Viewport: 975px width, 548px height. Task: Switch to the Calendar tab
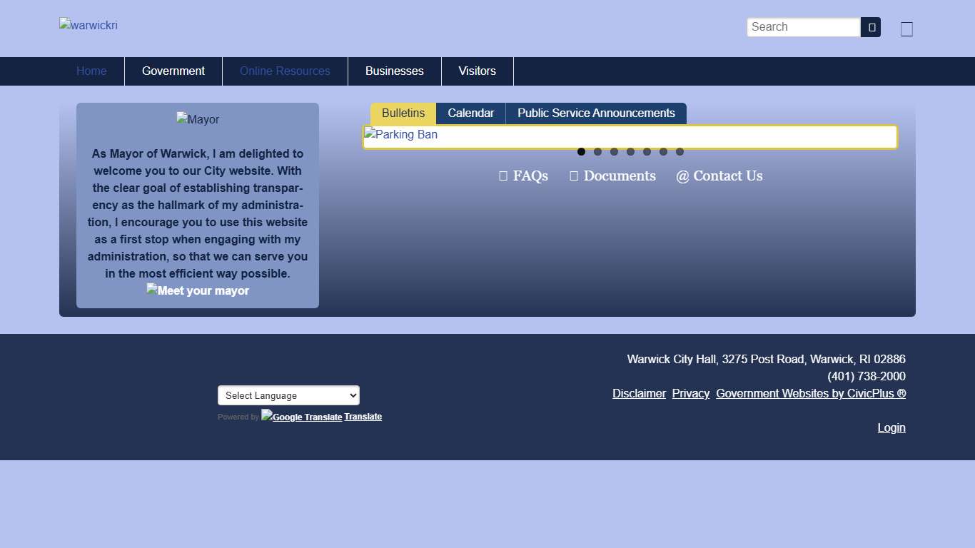(470, 113)
